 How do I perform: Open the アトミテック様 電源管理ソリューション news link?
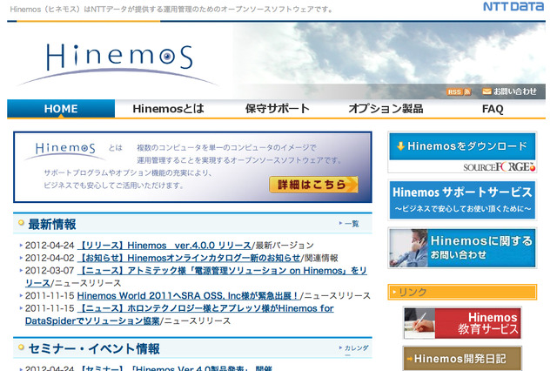[196, 277]
